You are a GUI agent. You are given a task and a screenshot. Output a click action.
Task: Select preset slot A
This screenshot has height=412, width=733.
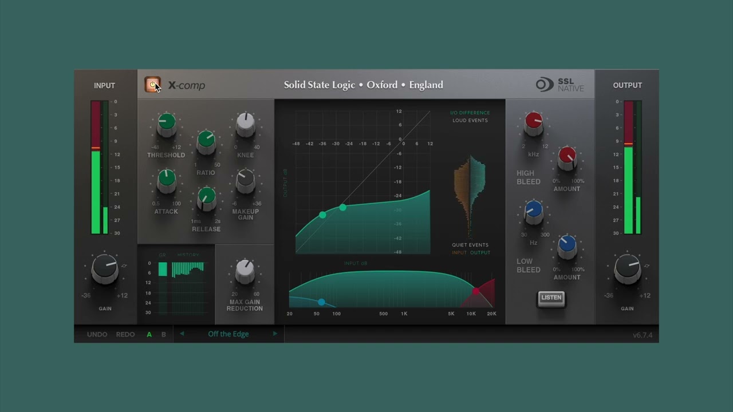click(149, 334)
